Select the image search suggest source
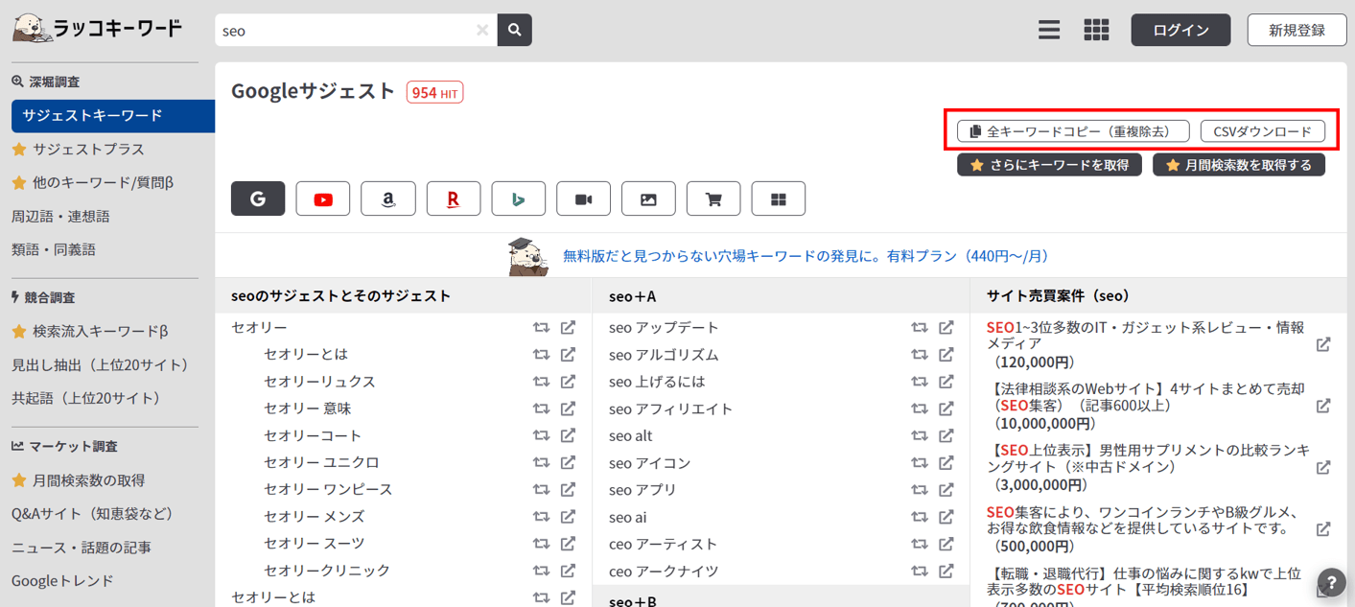The image size is (1355, 607). (x=648, y=199)
